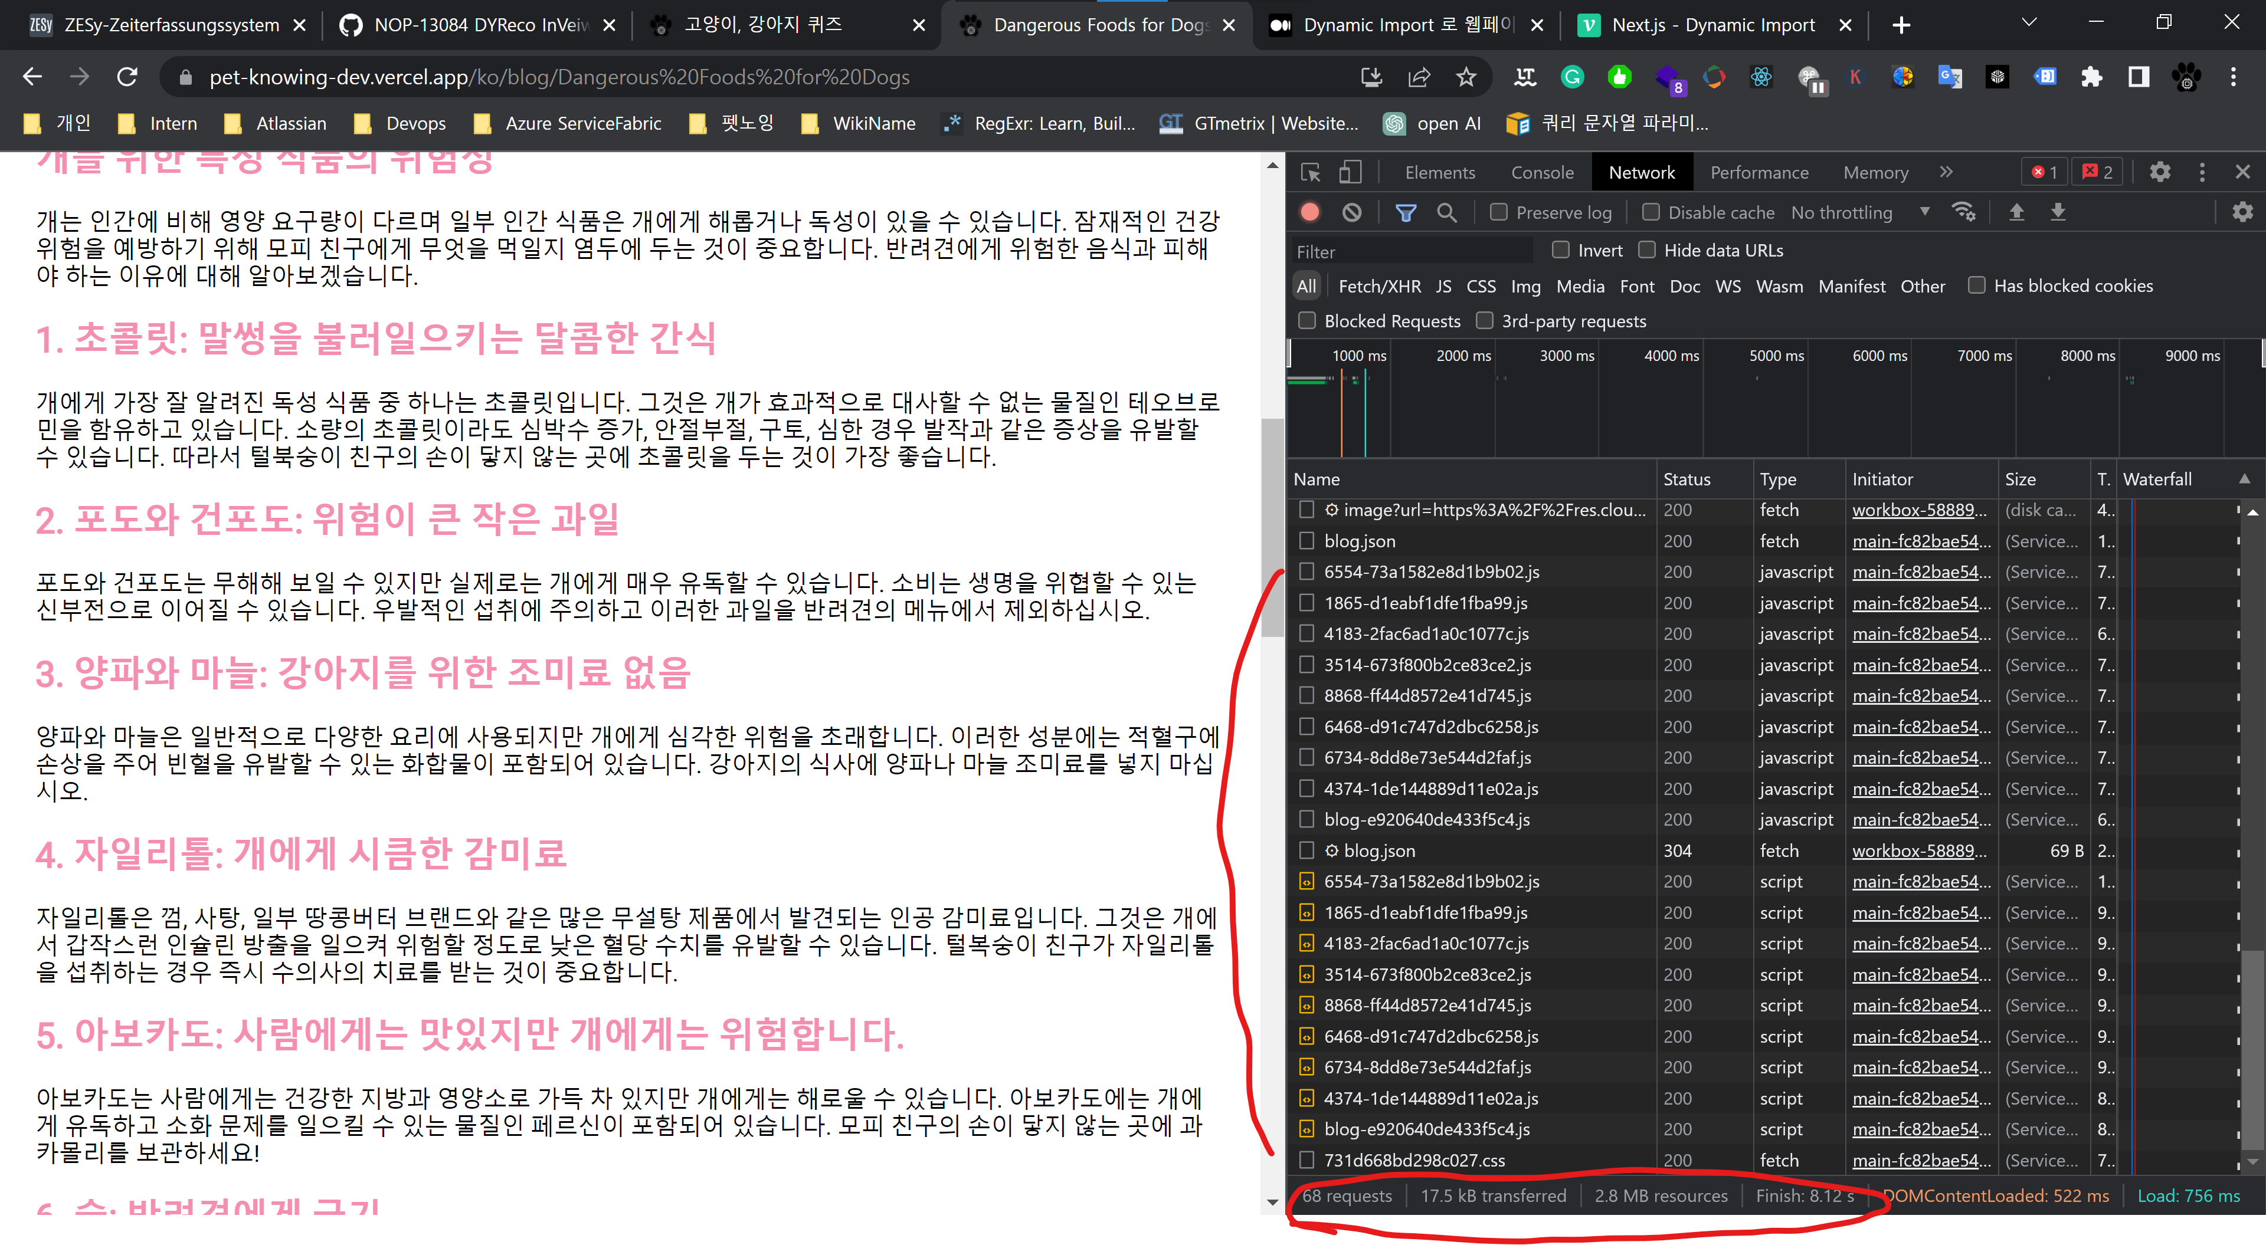
Task: Select the inspect element picker tool
Action: coord(1311,172)
